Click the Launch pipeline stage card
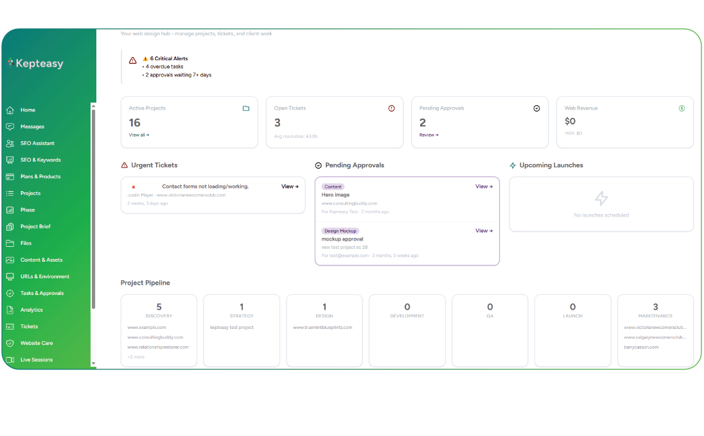The height and width of the screenshot is (436, 704). tap(572, 331)
